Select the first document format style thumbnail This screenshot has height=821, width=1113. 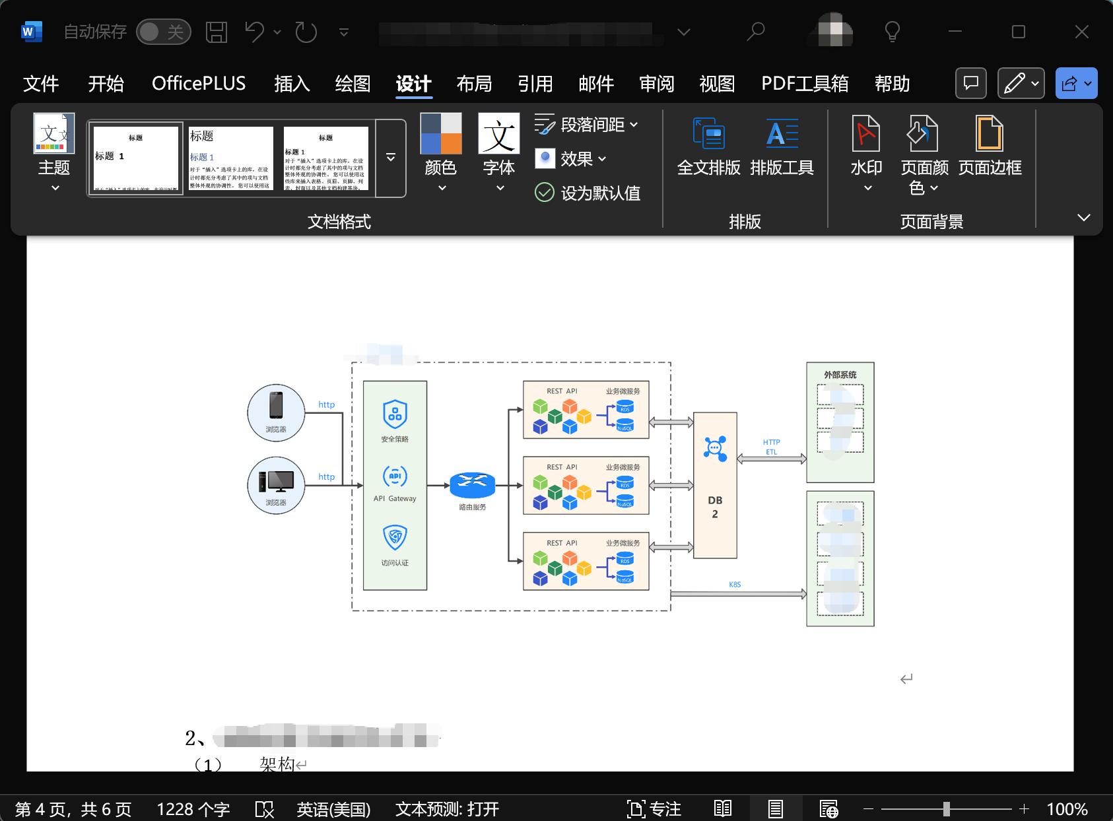pos(135,158)
